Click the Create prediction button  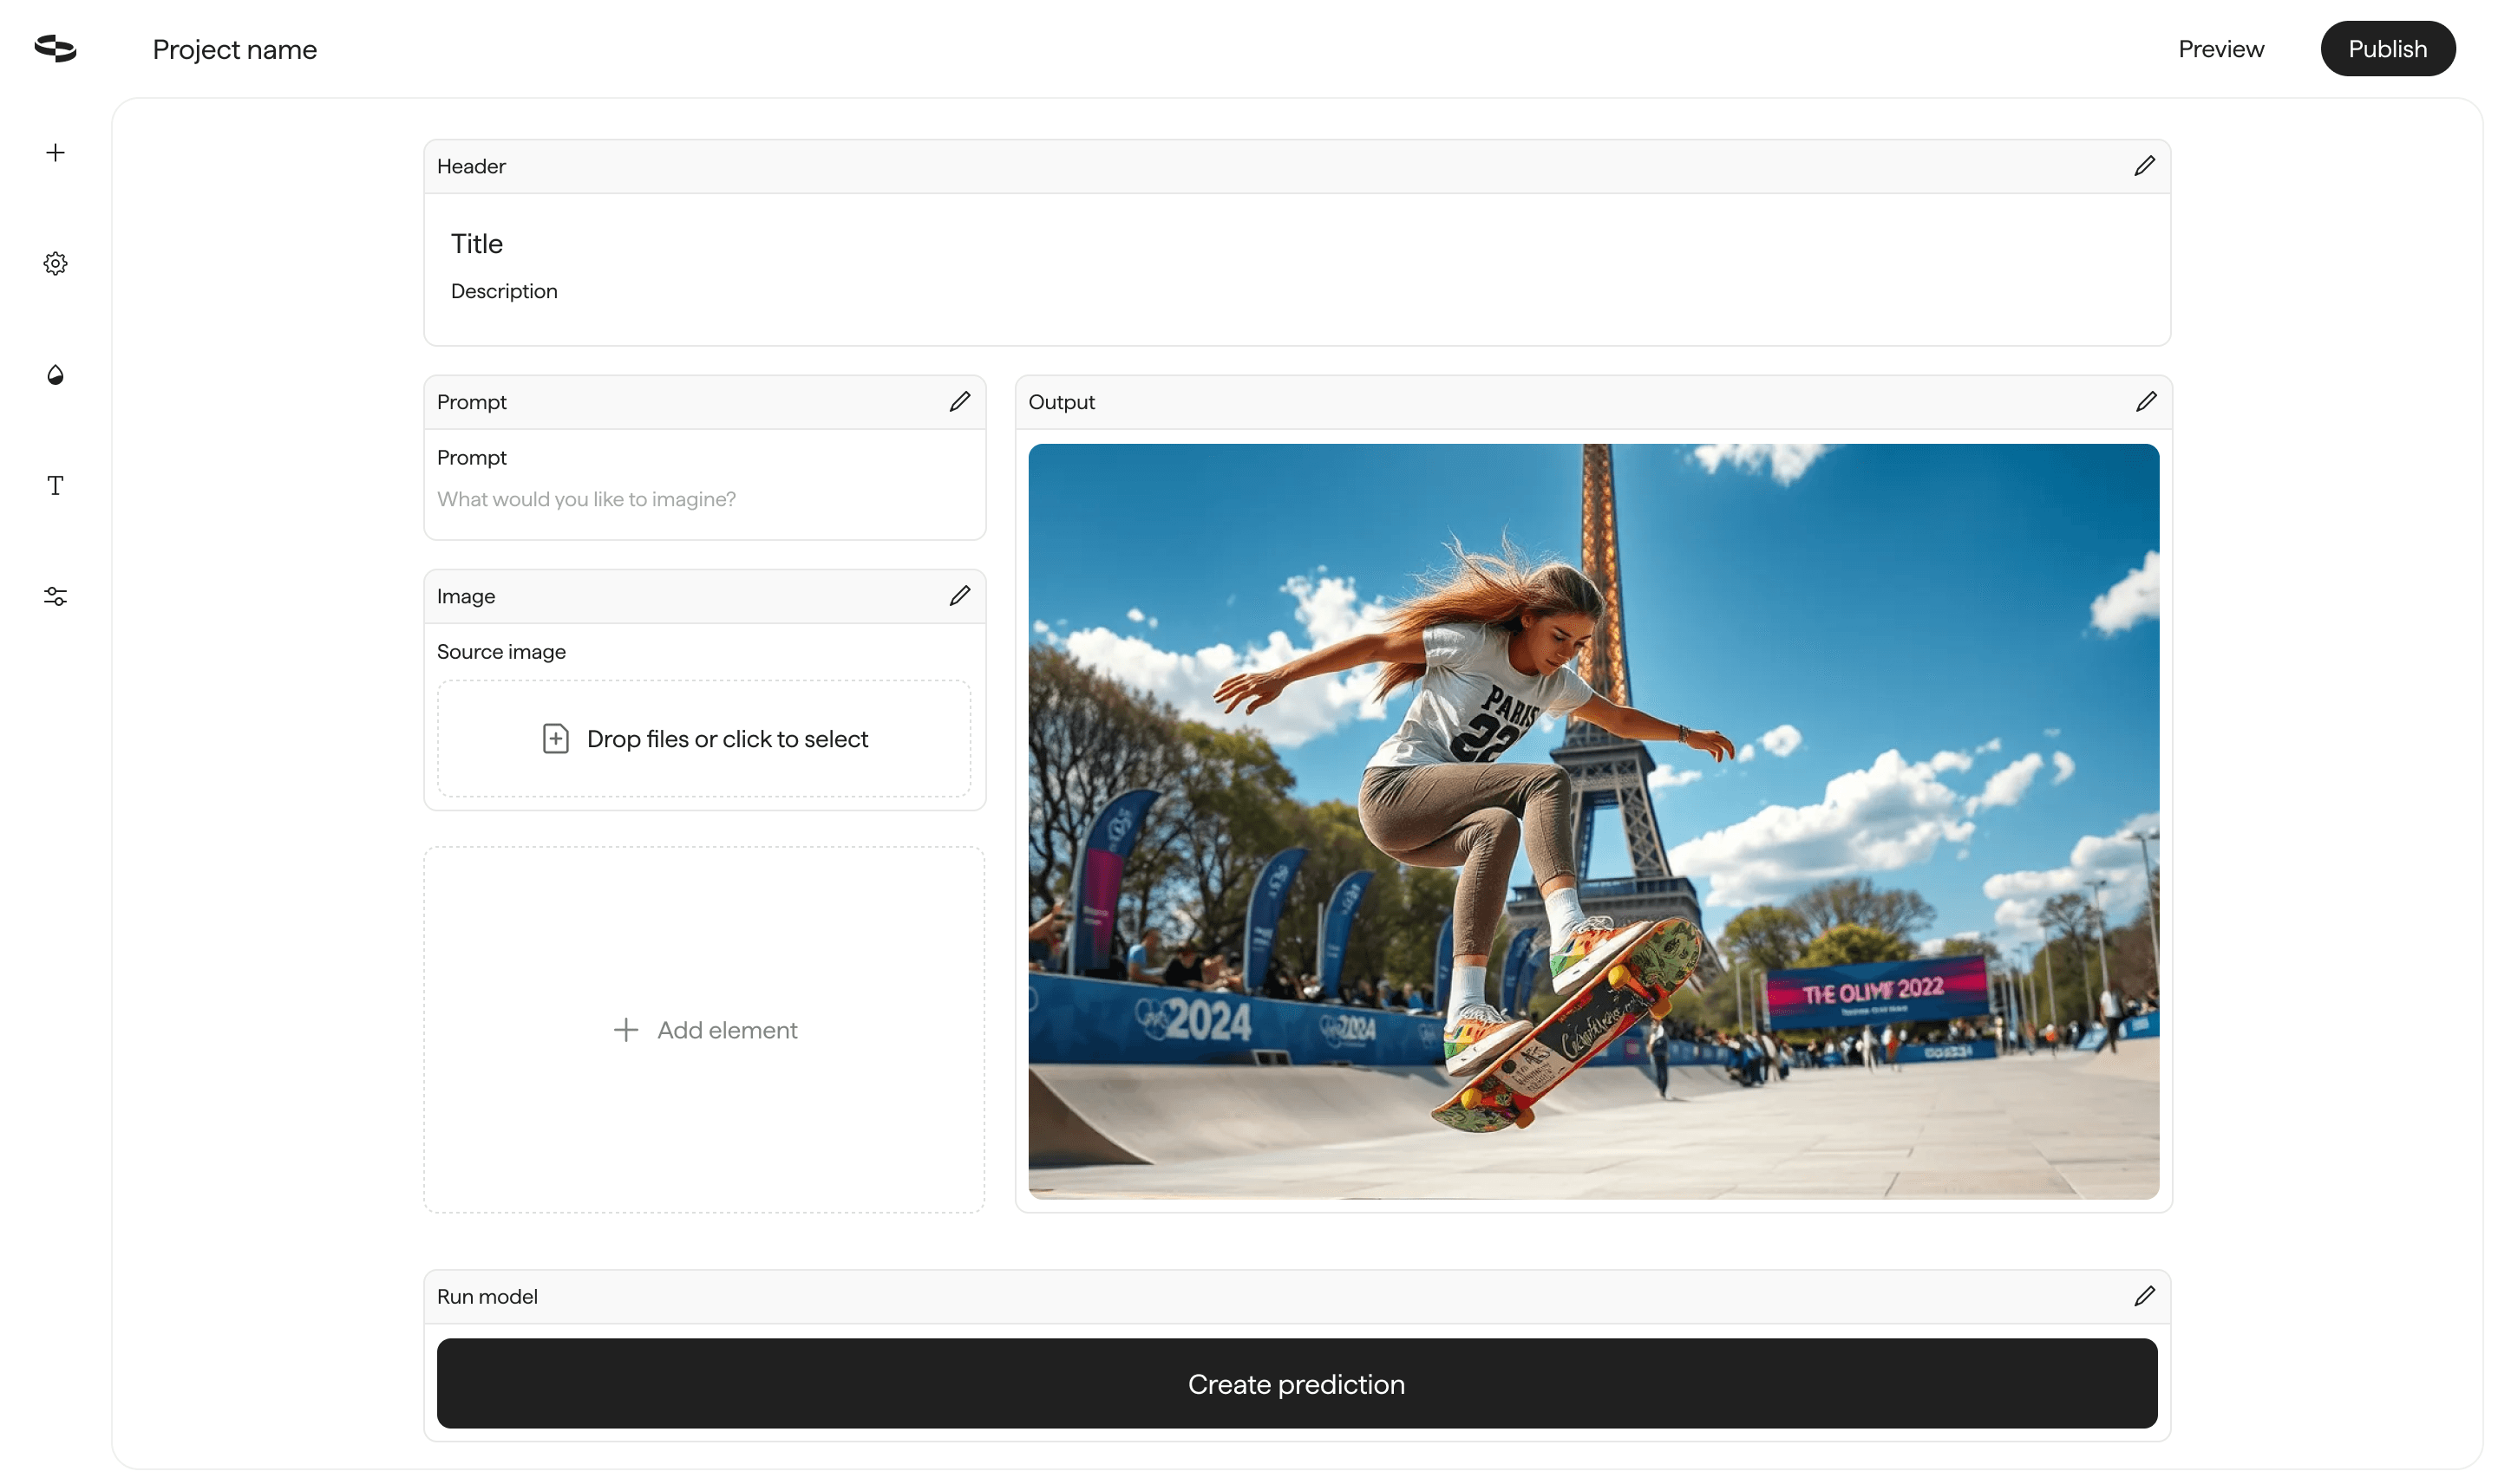tap(1296, 1383)
